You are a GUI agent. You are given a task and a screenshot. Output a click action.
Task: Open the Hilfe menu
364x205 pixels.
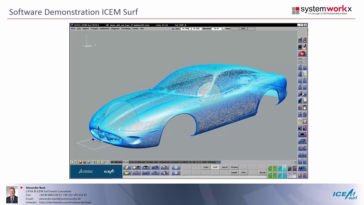coord(142,28)
